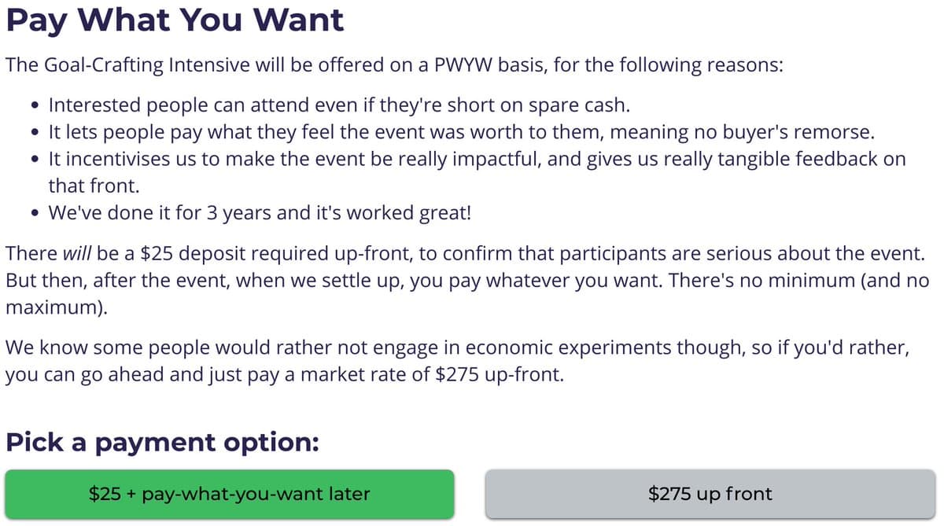Click the italicized word "will"
Screen dimensions: 944x526
tap(76, 255)
